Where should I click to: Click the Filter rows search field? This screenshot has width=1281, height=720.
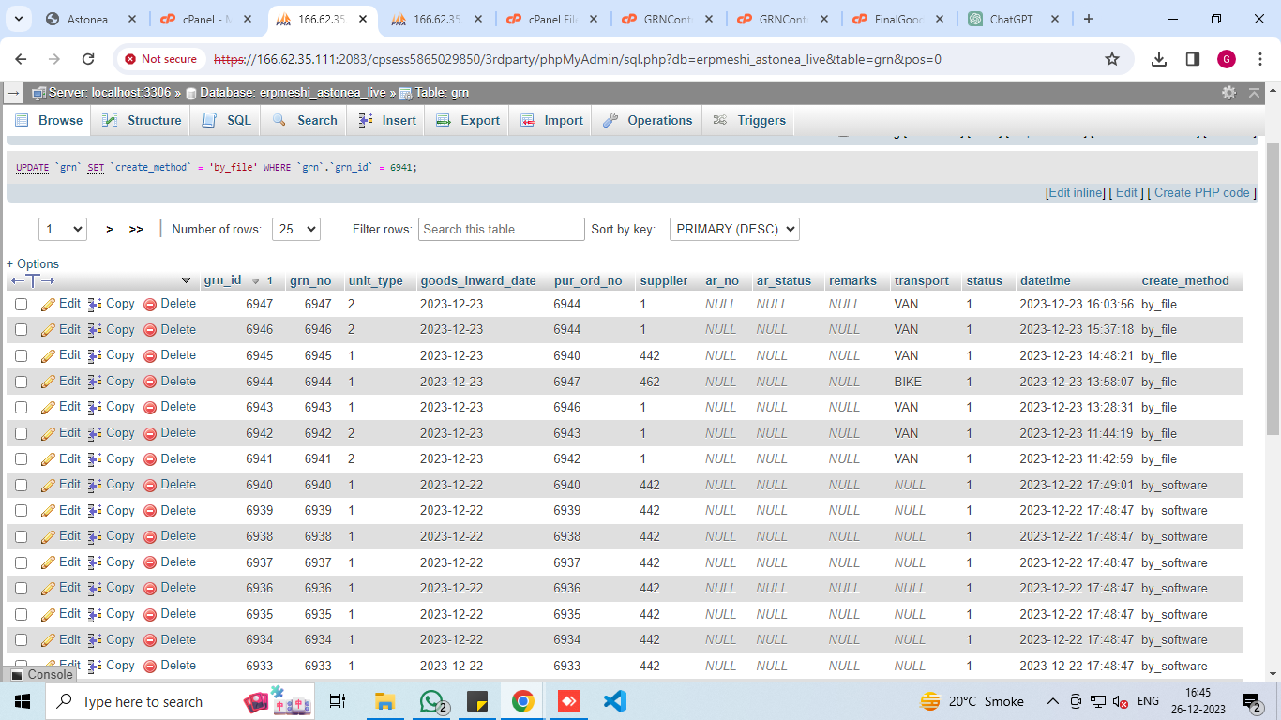point(502,229)
